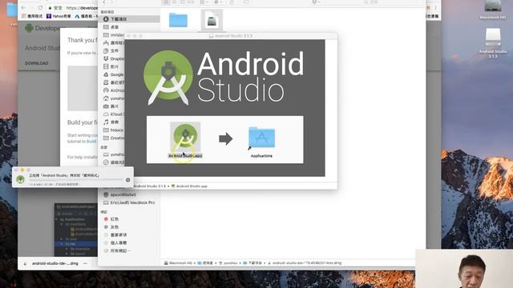Open the DOWNLOAD tab on the Developers page
Image resolution: width=513 pixels, height=288 pixels.
point(37,63)
